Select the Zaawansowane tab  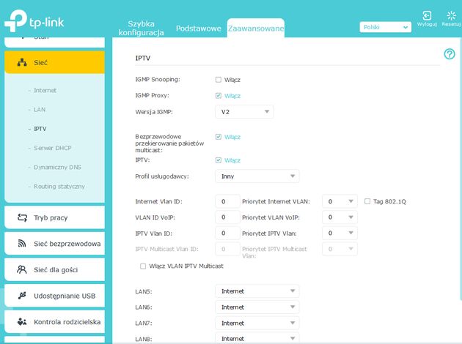[256, 29]
